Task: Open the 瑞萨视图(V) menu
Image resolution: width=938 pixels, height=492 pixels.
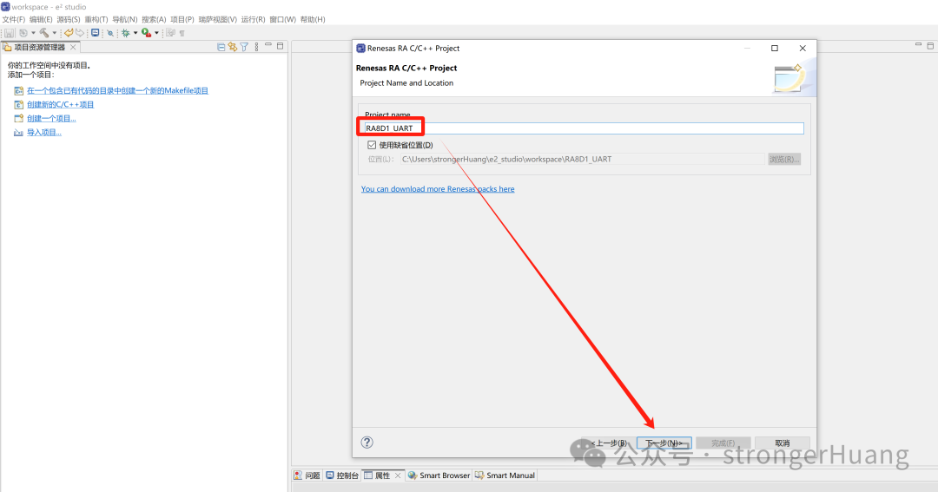Action: [218, 19]
